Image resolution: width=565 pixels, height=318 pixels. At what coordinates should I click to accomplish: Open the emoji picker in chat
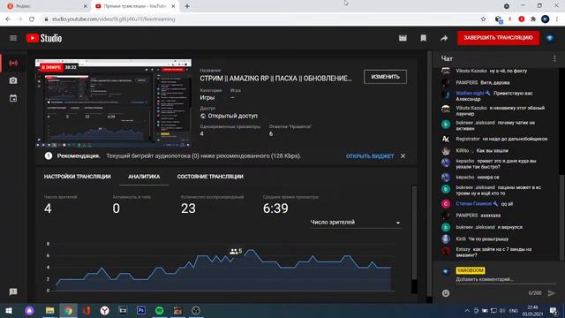(446, 293)
